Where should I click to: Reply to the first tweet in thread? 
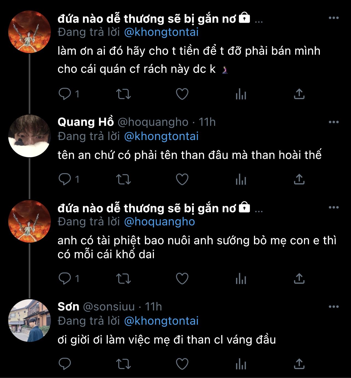click(x=65, y=94)
